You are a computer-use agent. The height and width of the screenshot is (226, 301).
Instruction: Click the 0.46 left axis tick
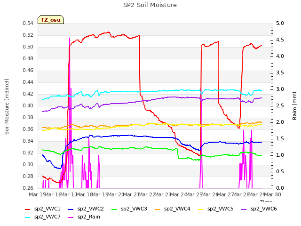pos(28,71)
